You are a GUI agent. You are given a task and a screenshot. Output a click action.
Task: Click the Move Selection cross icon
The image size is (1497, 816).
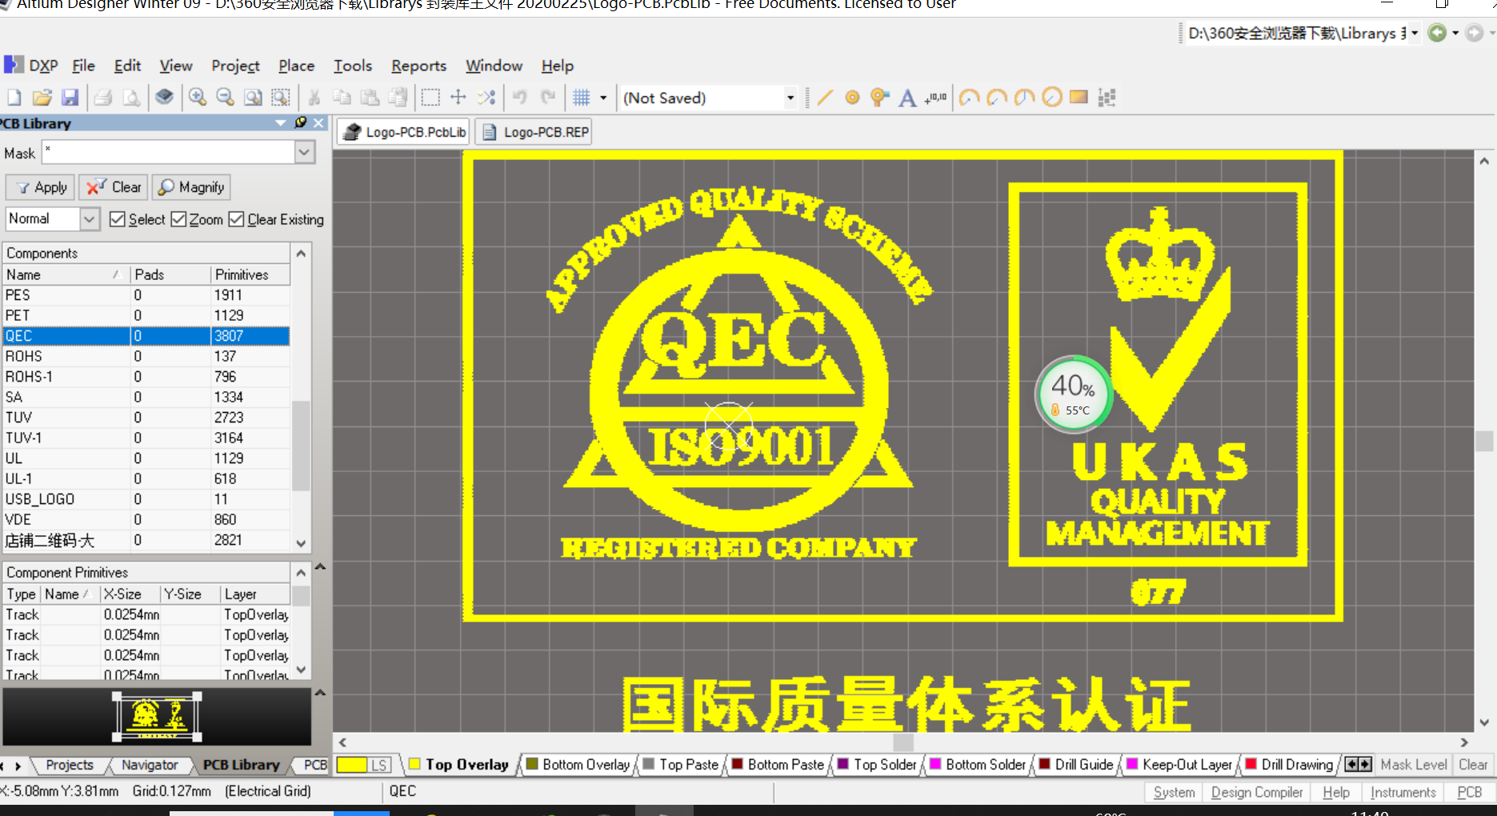(458, 98)
